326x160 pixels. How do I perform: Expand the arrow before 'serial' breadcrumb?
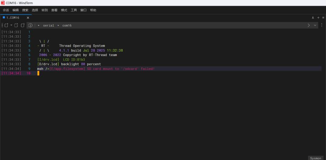tap(39, 26)
